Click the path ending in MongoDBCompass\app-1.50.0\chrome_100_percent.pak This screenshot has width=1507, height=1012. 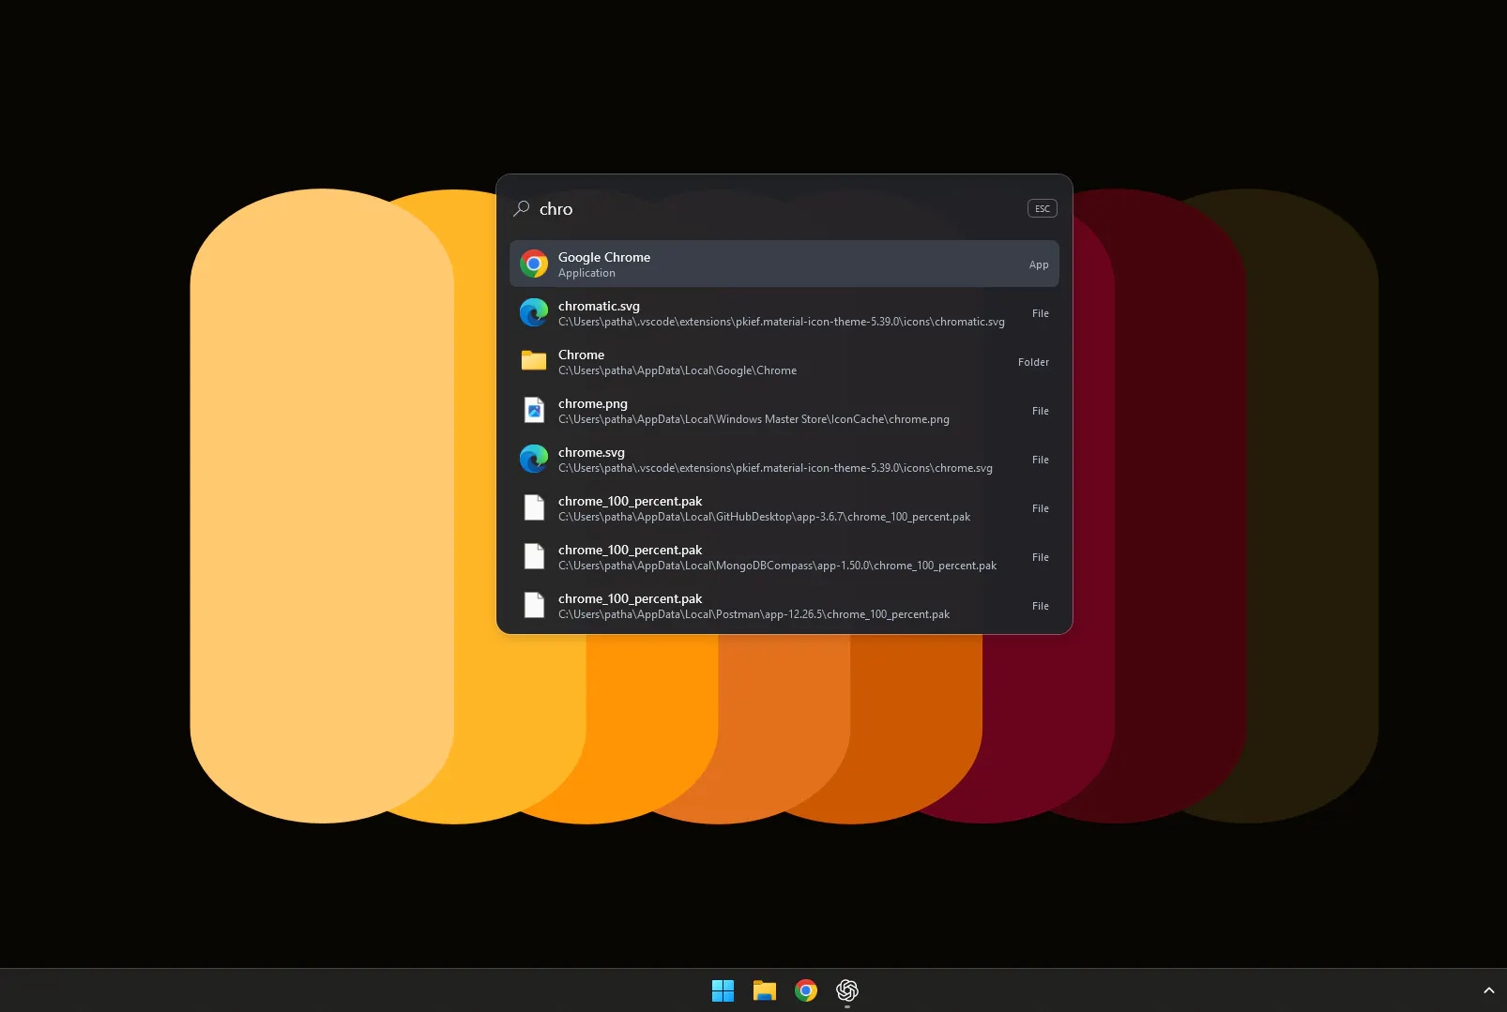[x=777, y=566]
